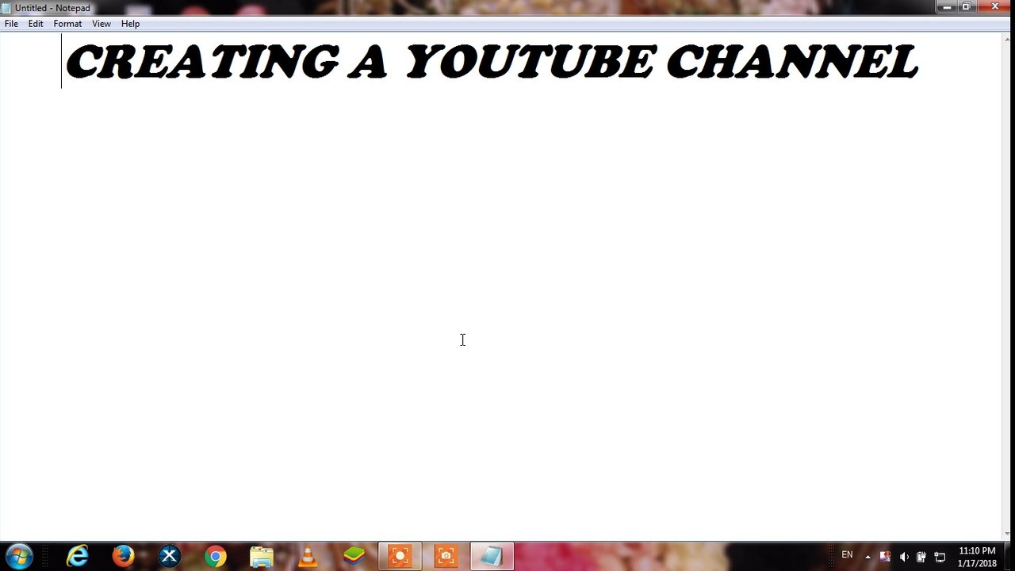Click the heading text CREATING A YOUTUBE CHANNEL
The width and height of the screenshot is (1015, 571).
[x=492, y=62]
